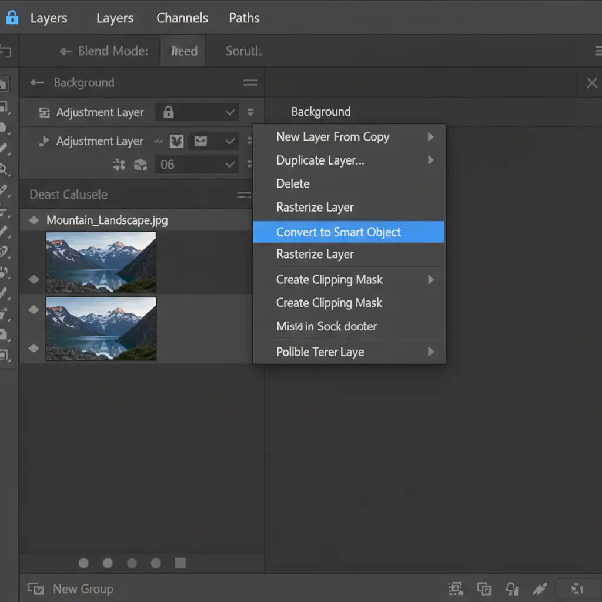Screen dimensions: 602x602
Task: Select the first mountain landscape thumbnail
Action: coord(101,262)
